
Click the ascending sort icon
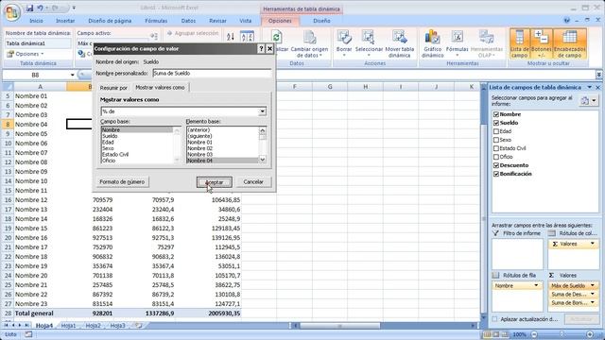tap(231, 37)
